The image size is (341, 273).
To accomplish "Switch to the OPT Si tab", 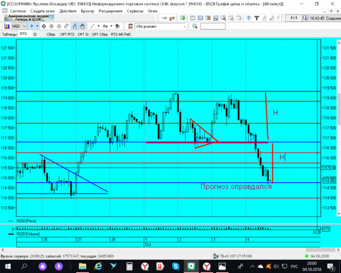I will pos(83,34).
